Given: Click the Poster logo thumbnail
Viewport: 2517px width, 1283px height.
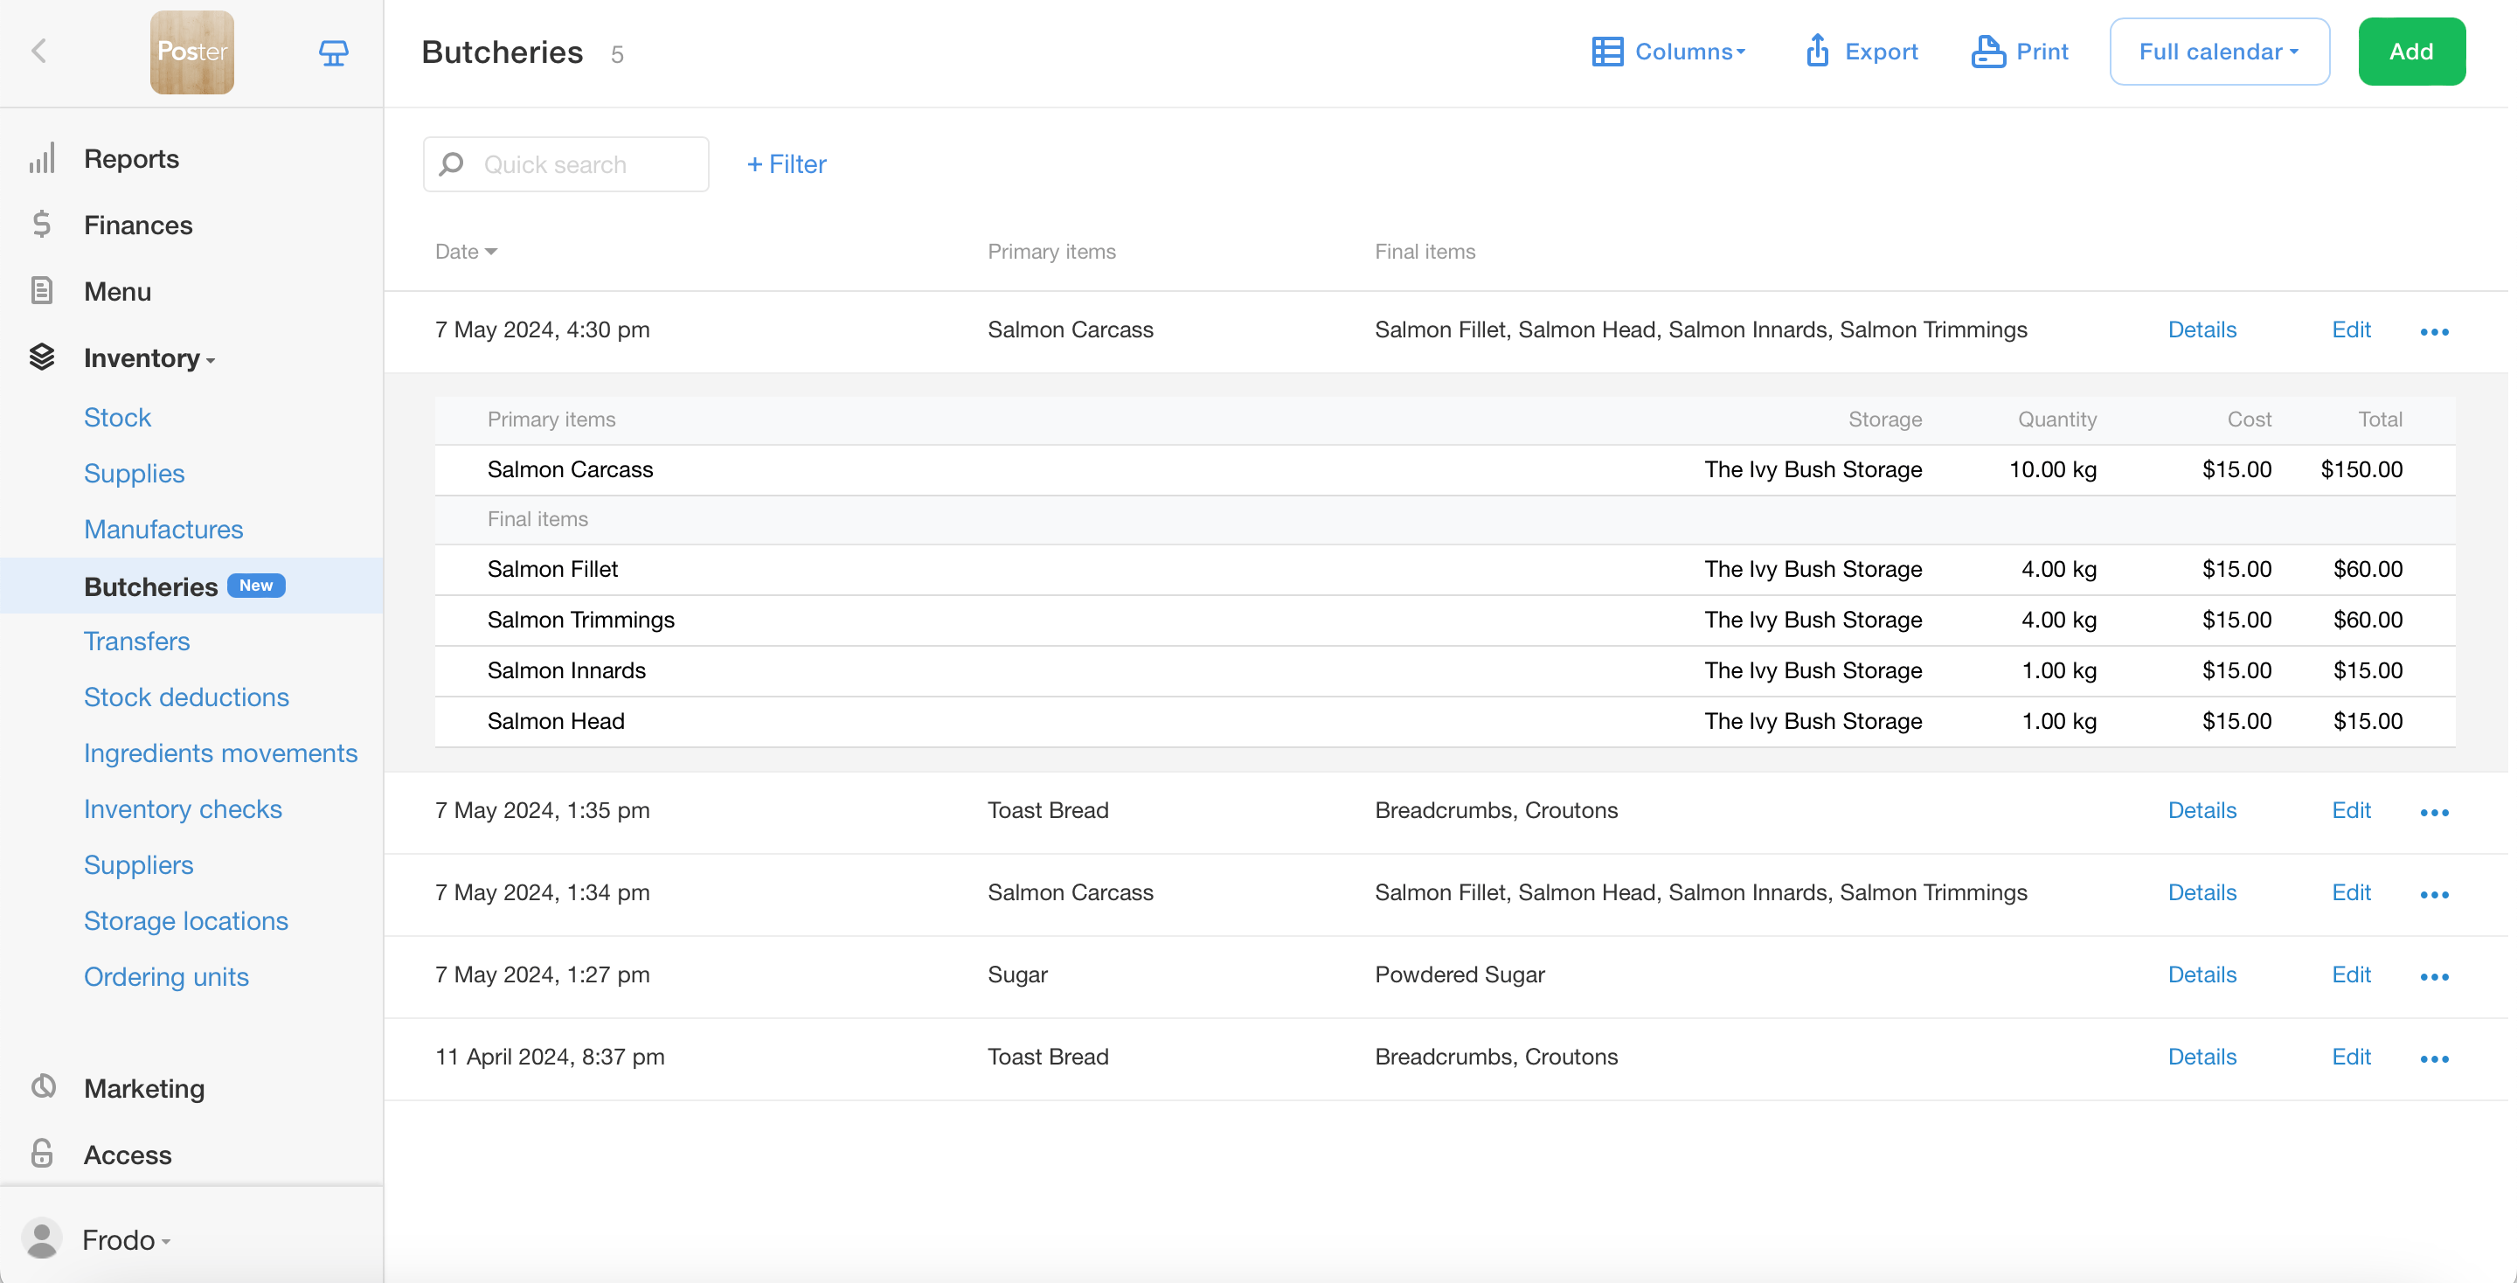Looking at the screenshot, I should pyautogui.click(x=191, y=52).
